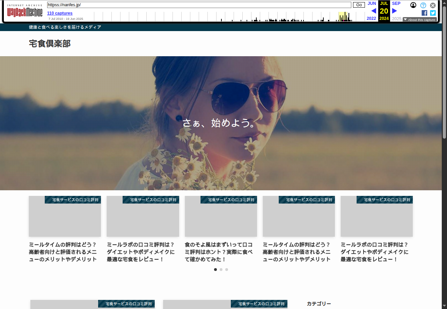Open the user account icon
The image size is (447, 309).
tap(413, 5)
